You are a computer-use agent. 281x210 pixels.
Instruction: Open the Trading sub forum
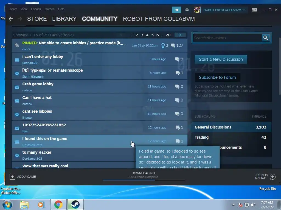[231, 137]
